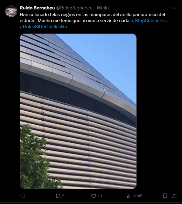Share the tweet via upload icon
This screenshot has width=182, height=204.
(174, 196)
